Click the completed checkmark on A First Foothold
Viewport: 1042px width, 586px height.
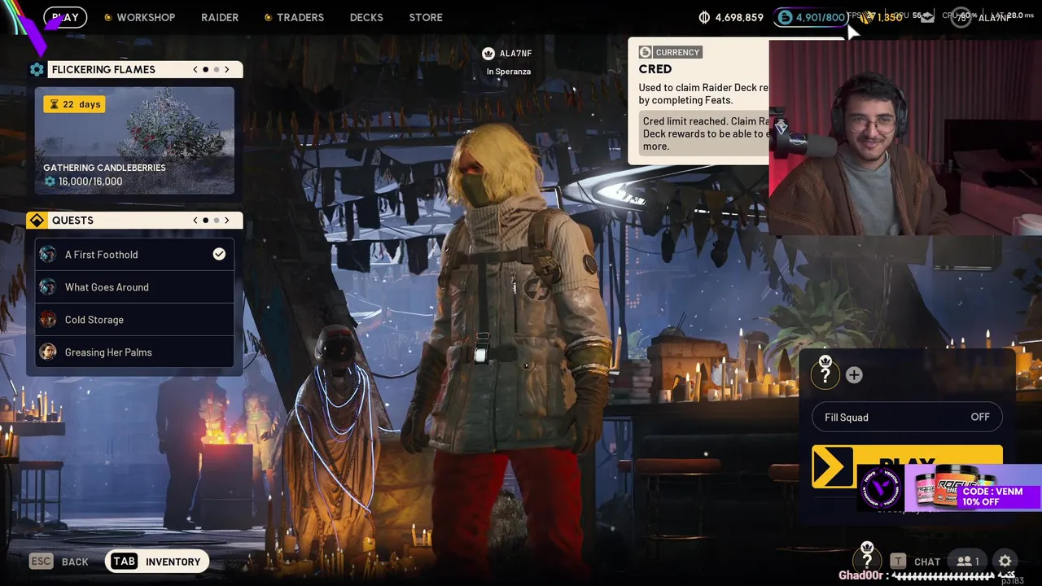tap(219, 254)
